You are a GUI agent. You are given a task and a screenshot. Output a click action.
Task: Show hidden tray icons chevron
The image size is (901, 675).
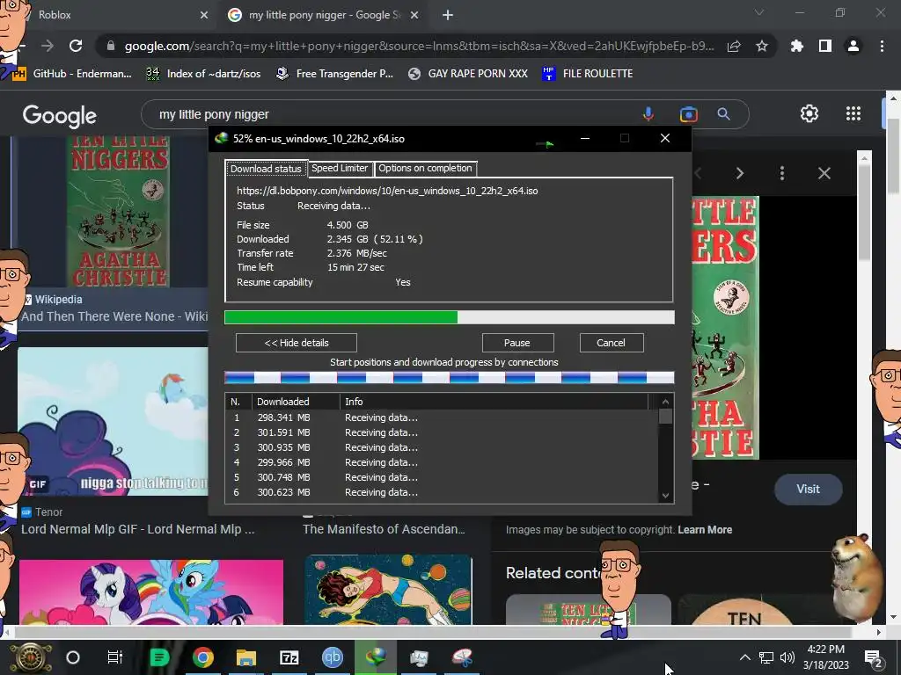(x=744, y=657)
